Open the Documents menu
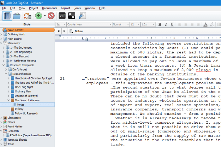Screen dimensions: 221x147 tap(49, 8)
